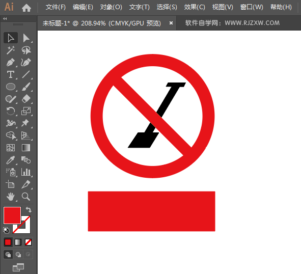The height and width of the screenshot is (274, 301).
Task: Open the 效果(C) menu
Action: (195, 7)
